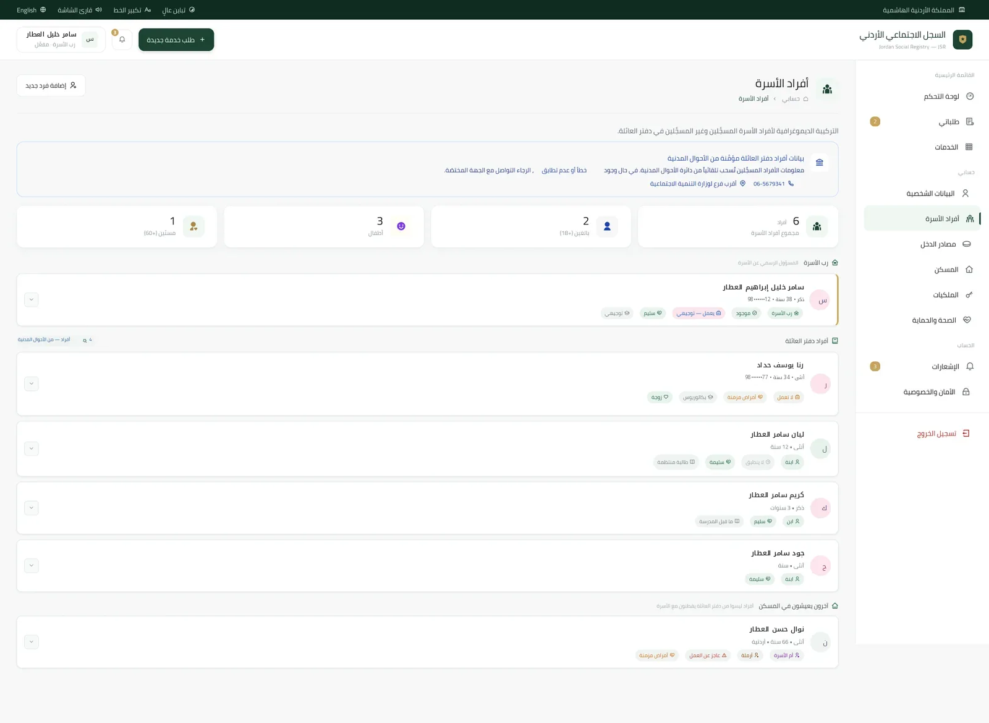
Task: Click the key icon beside الملكيات
Action: point(969,295)
